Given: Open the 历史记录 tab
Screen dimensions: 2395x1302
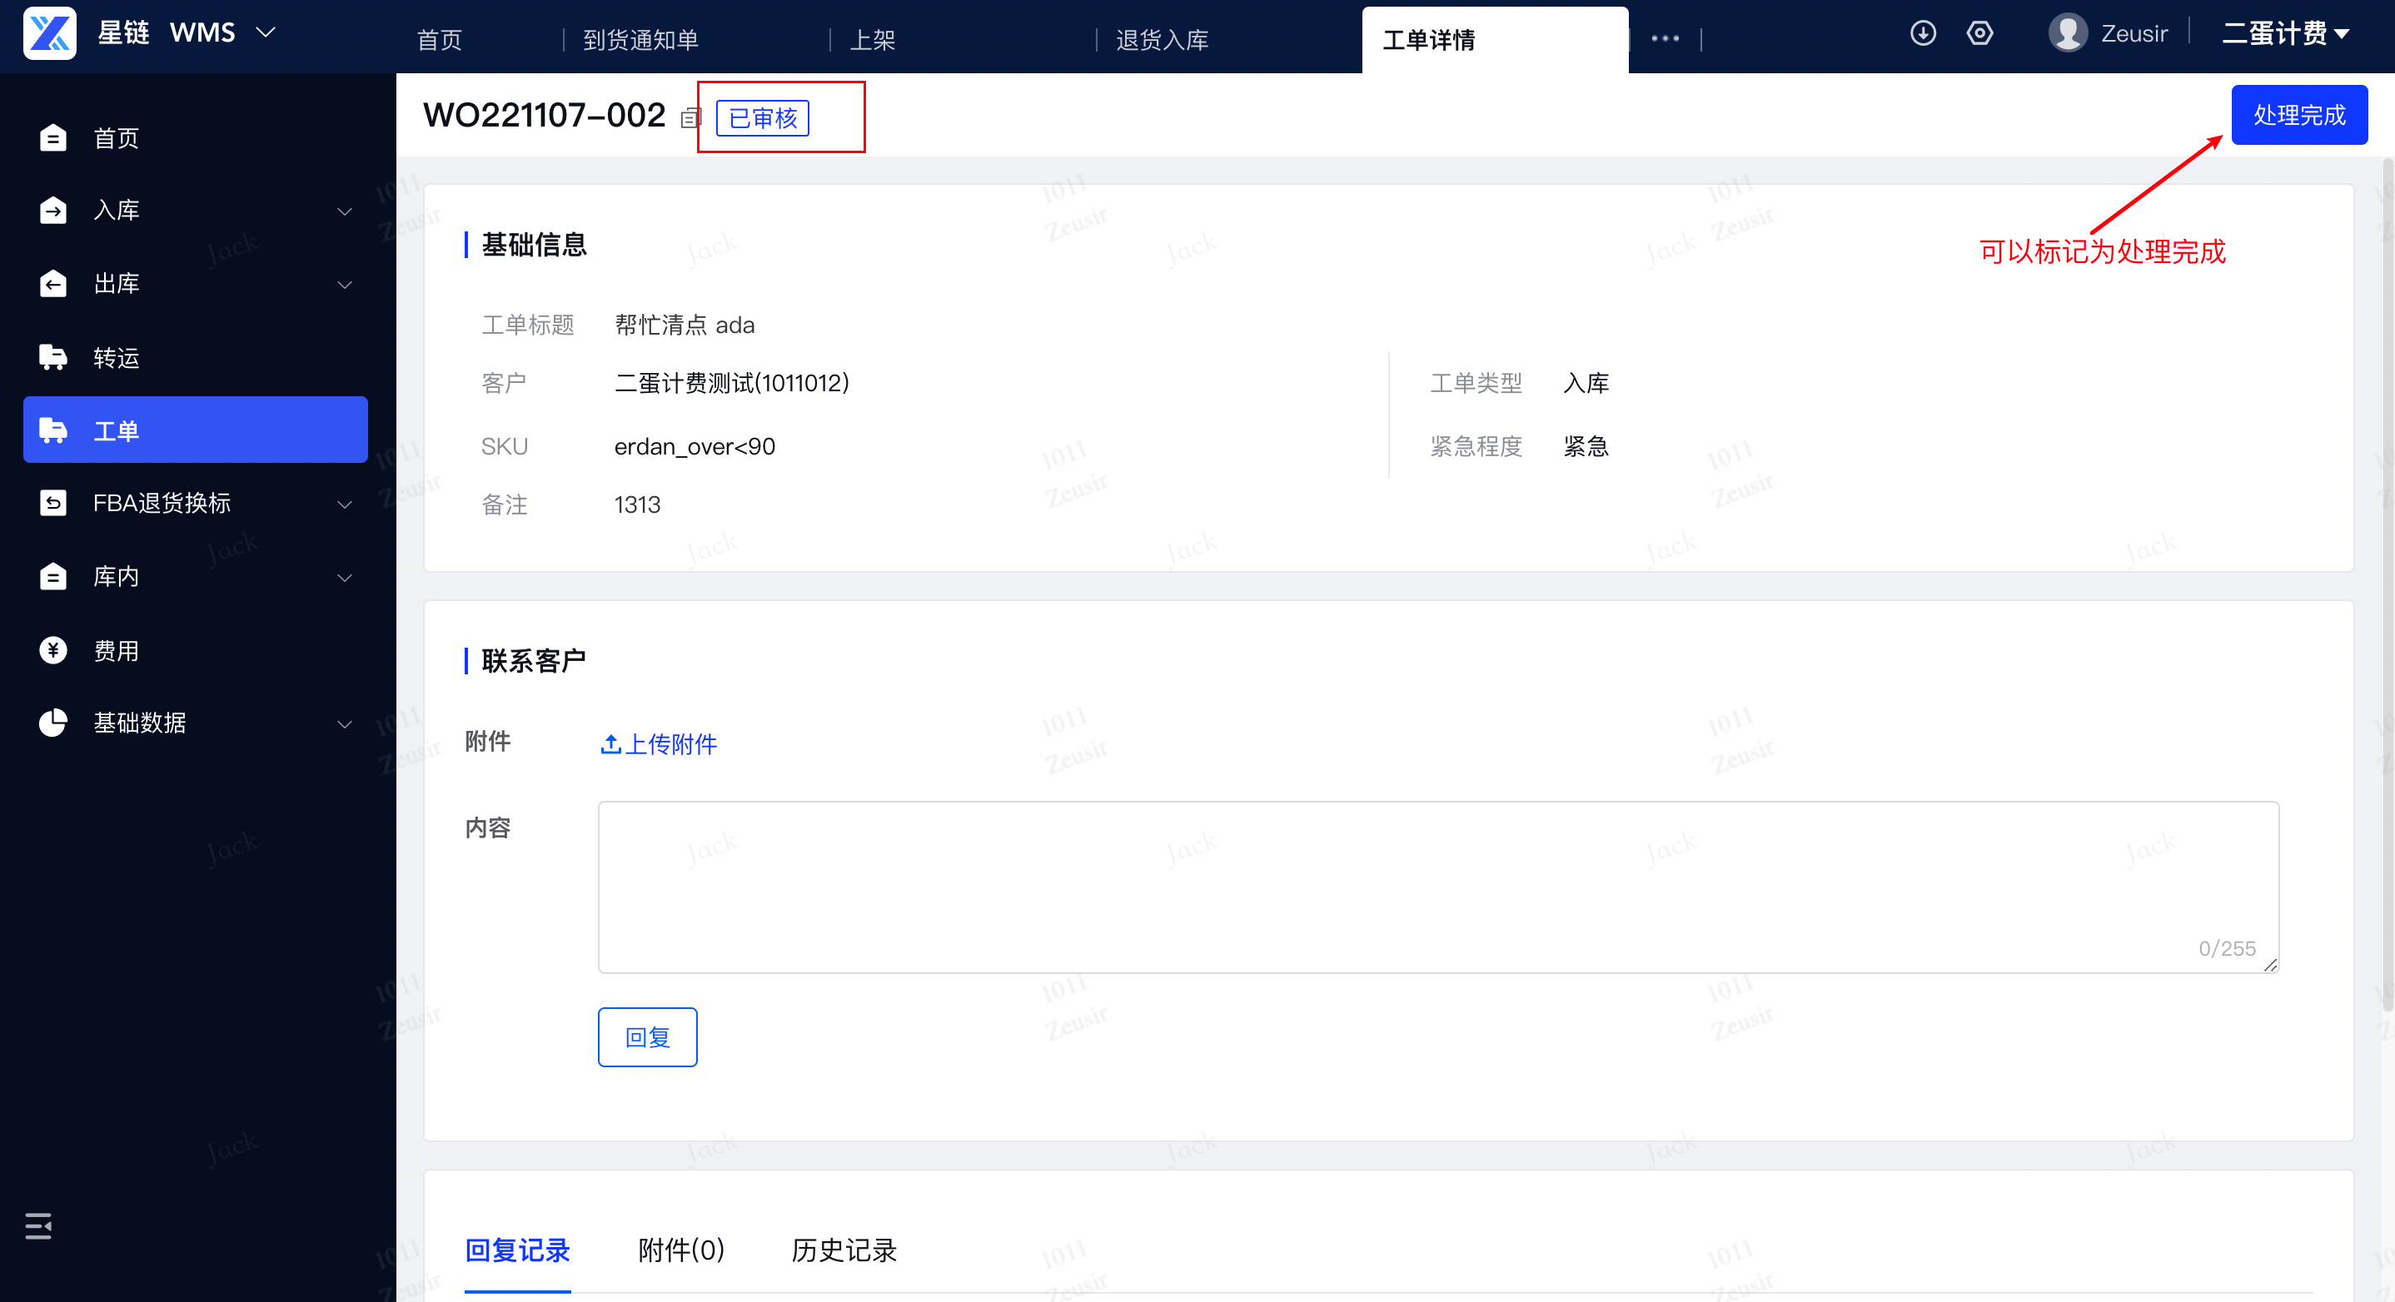Looking at the screenshot, I should pos(844,1250).
